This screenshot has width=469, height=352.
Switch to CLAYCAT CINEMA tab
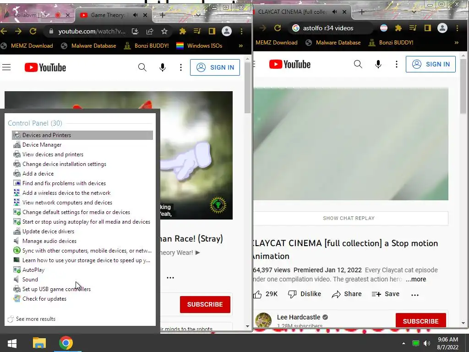coord(293,11)
